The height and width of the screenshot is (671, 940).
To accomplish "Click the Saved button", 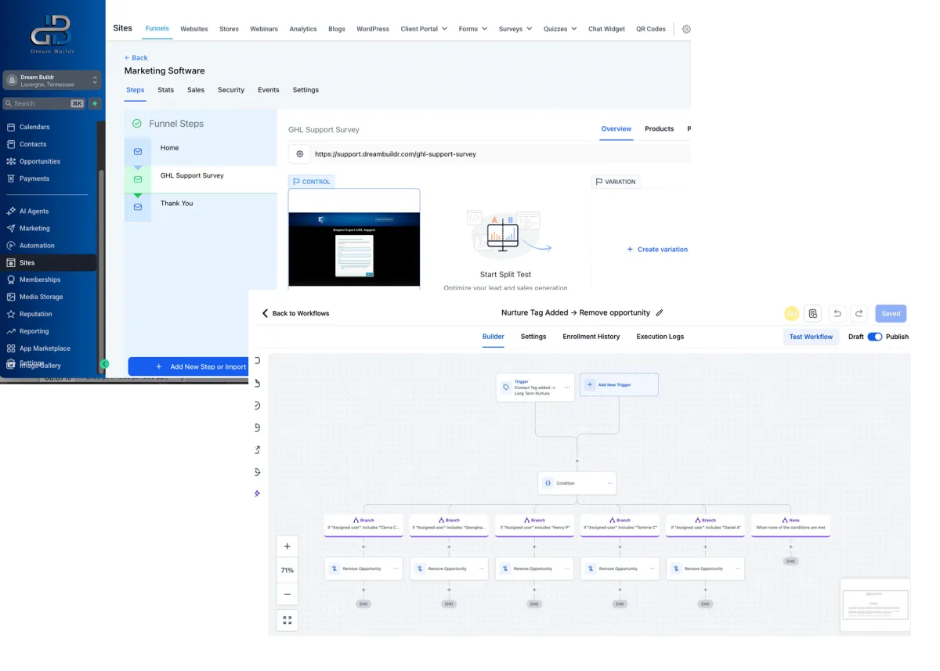I will click(891, 313).
